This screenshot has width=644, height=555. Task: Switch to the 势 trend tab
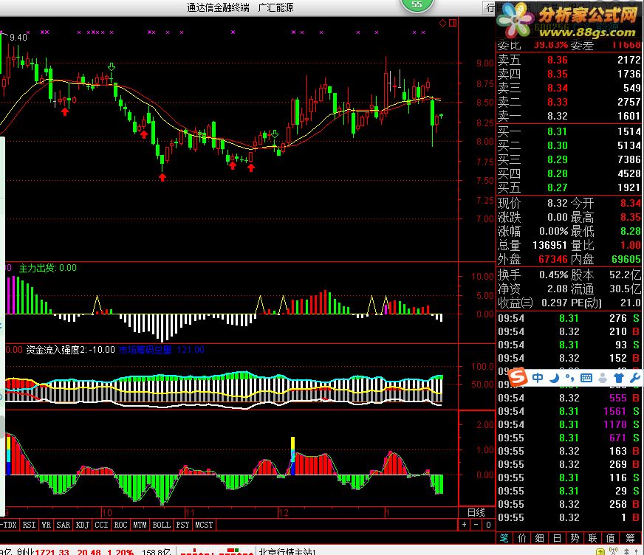pyautogui.click(x=575, y=538)
